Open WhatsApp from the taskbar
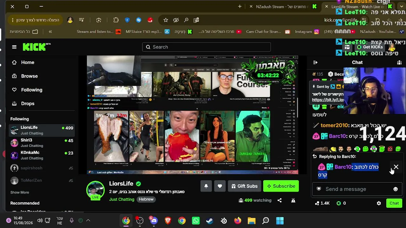 (x=196, y=221)
